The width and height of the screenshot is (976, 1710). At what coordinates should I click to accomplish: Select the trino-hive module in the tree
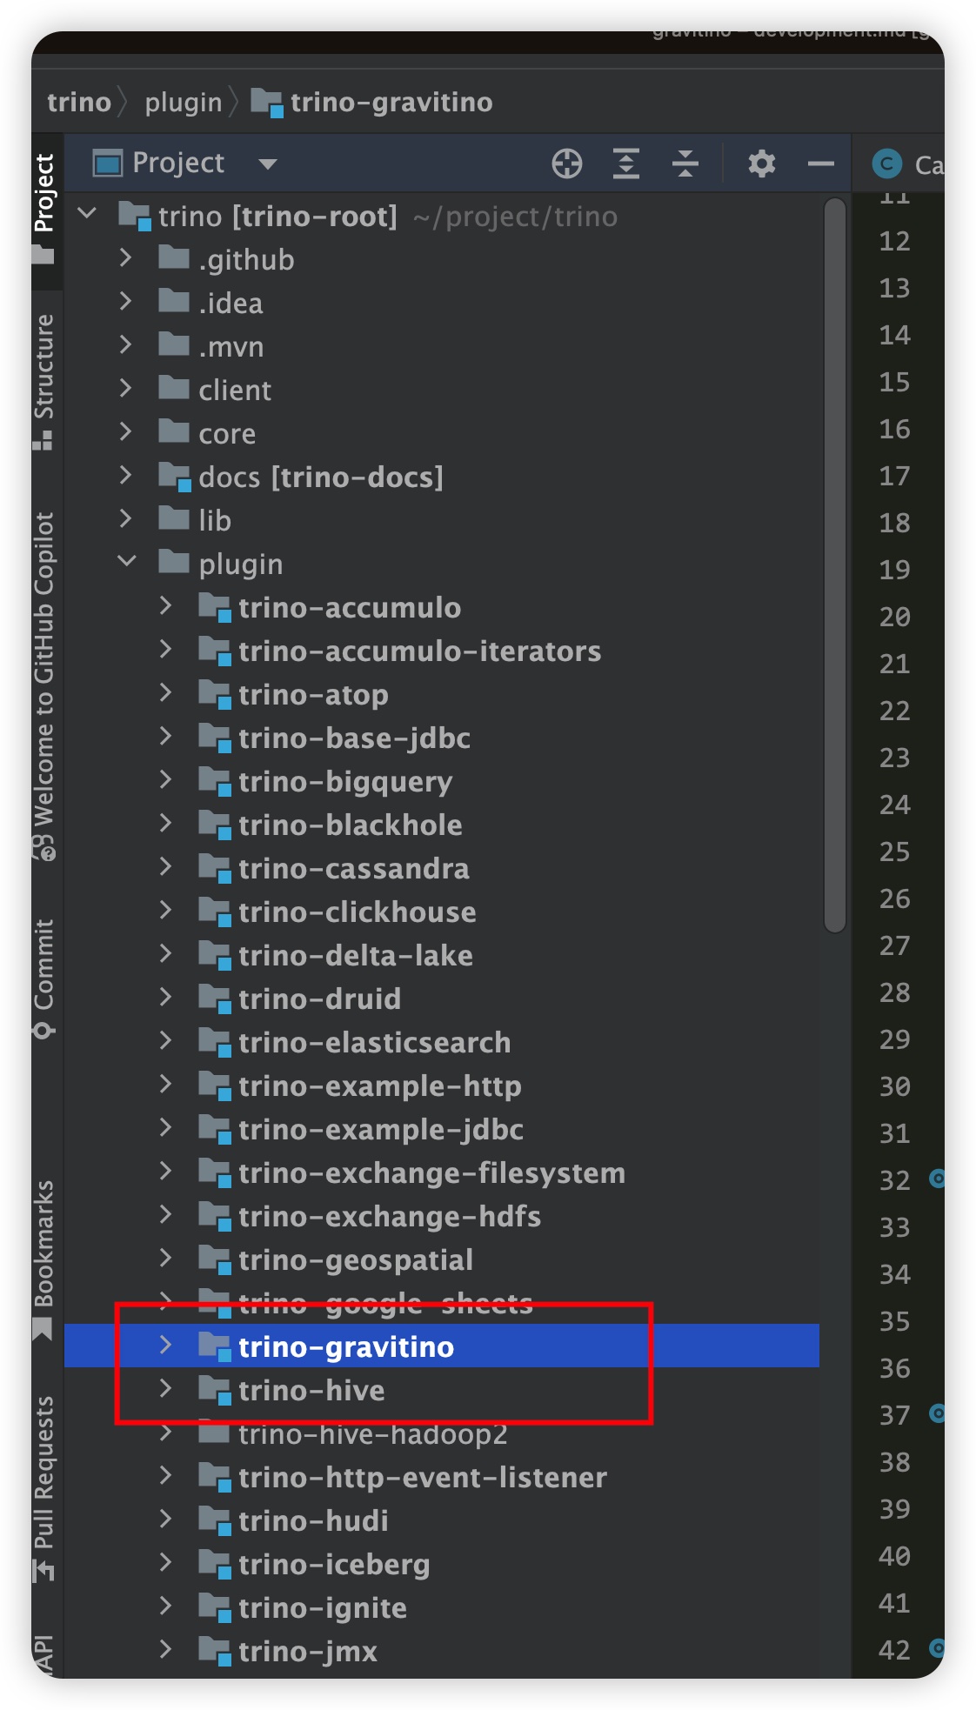click(x=311, y=1391)
